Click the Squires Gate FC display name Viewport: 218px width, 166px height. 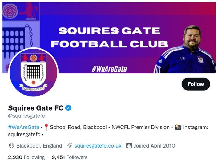(x=36, y=108)
